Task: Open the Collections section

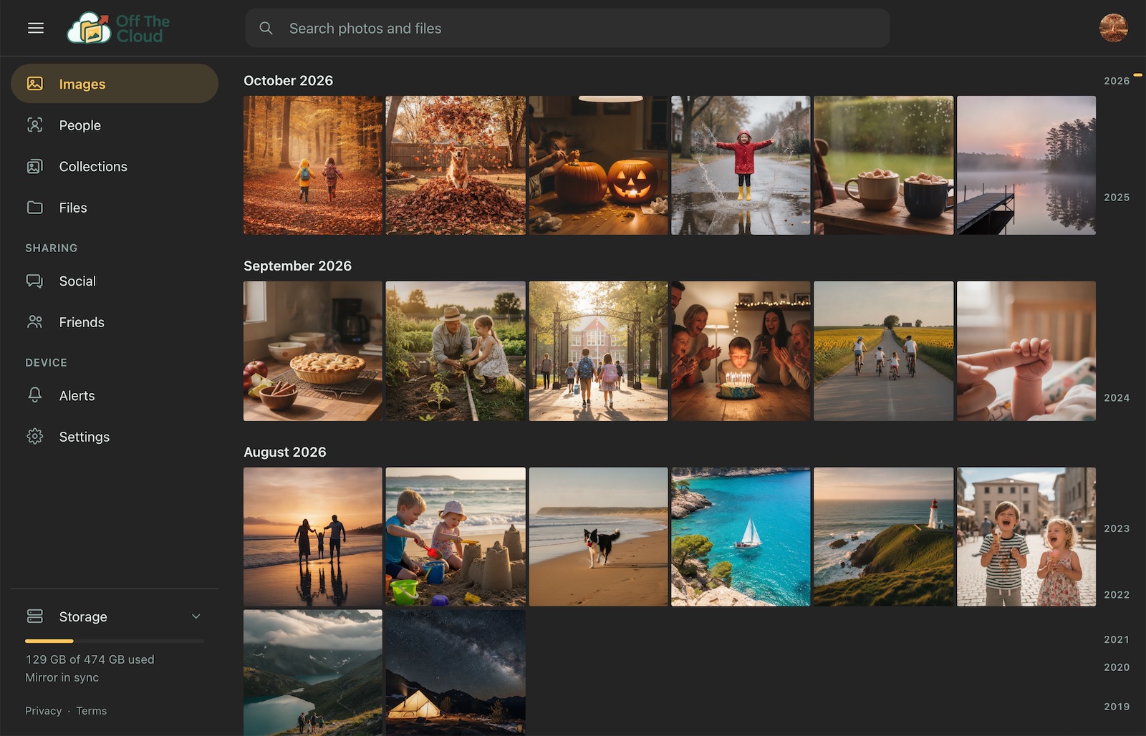Action: [115, 166]
